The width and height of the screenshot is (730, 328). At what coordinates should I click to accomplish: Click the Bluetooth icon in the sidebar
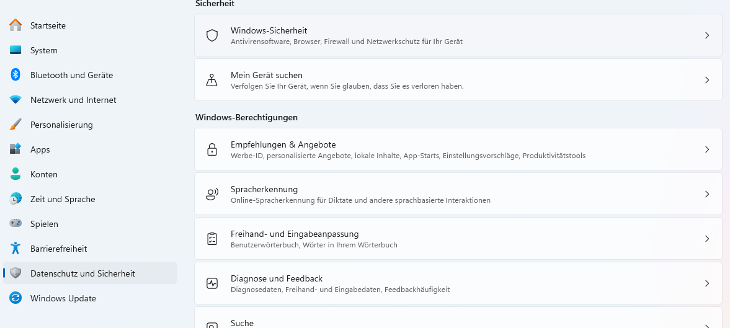tap(16, 75)
